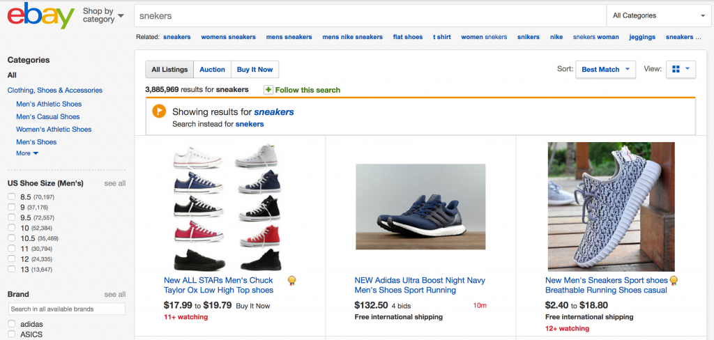Enable the adidas brand filter checkbox
The height and width of the screenshot is (340, 714).
[x=11, y=324]
